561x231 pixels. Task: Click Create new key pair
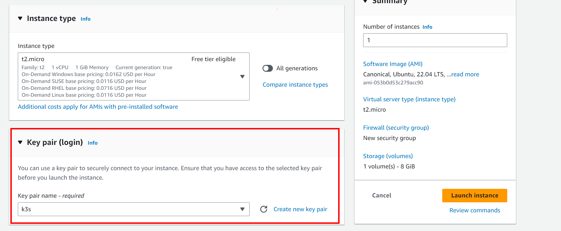(300, 209)
